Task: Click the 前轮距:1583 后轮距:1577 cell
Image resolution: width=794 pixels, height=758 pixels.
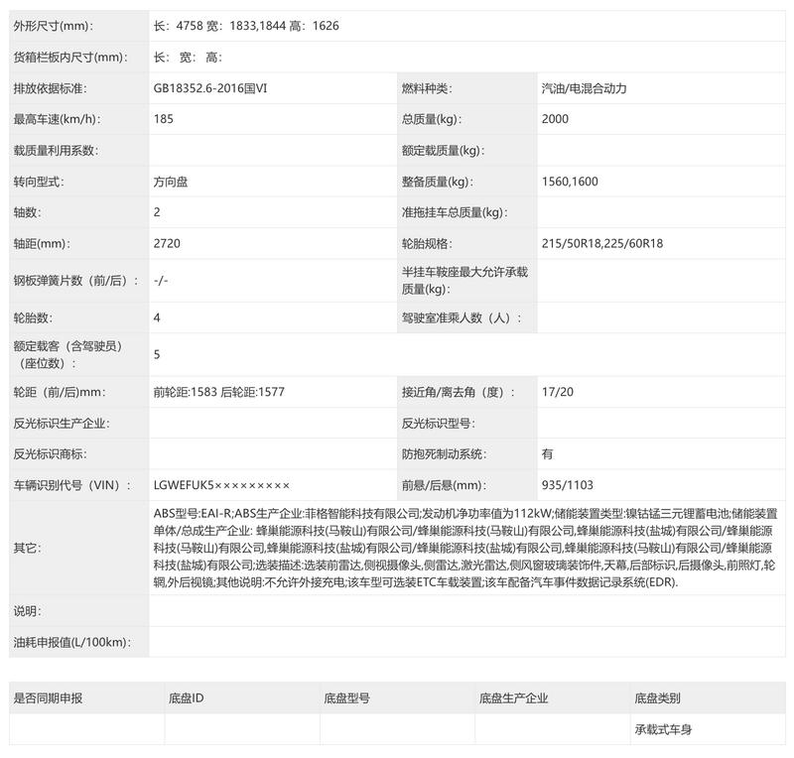Action: pos(273,392)
